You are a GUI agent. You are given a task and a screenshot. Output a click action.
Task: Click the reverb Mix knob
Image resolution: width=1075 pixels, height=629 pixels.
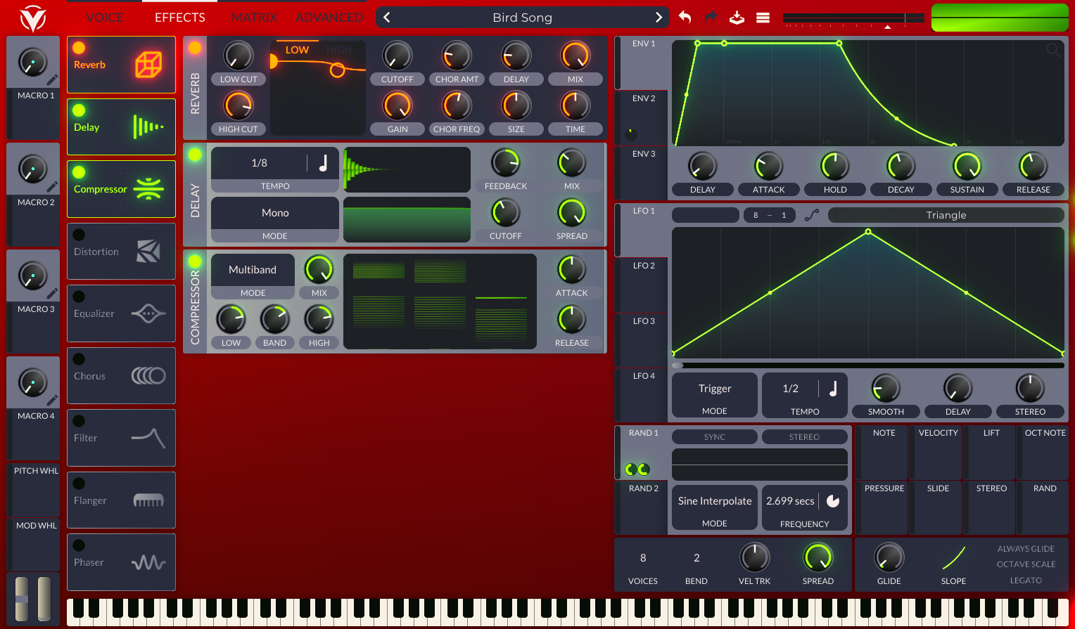(575, 56)
